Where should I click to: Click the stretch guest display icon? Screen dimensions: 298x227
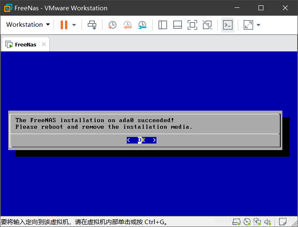tap(248, 25)
